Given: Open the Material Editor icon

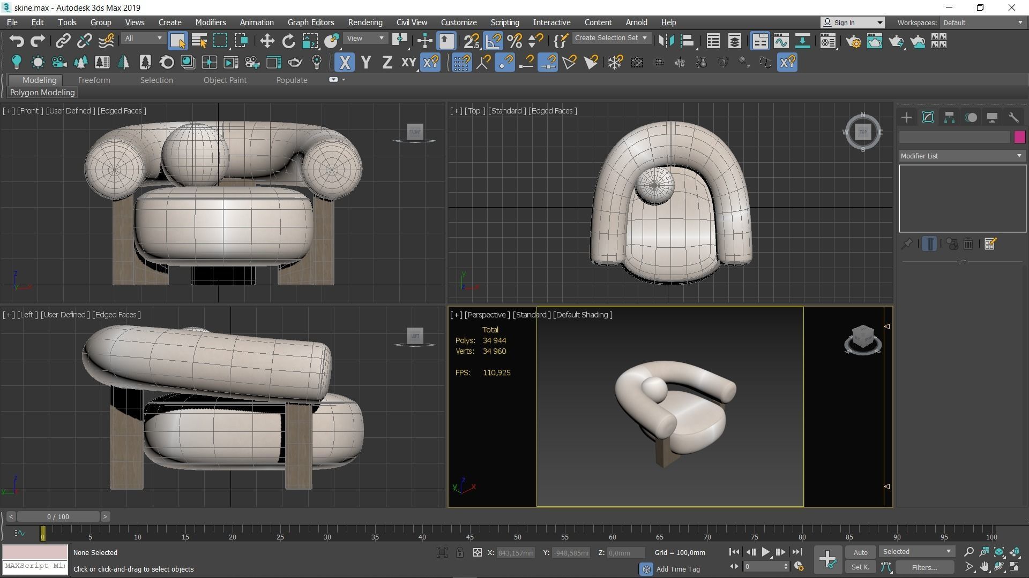Looking at the screenshot, I should point(828,41).
